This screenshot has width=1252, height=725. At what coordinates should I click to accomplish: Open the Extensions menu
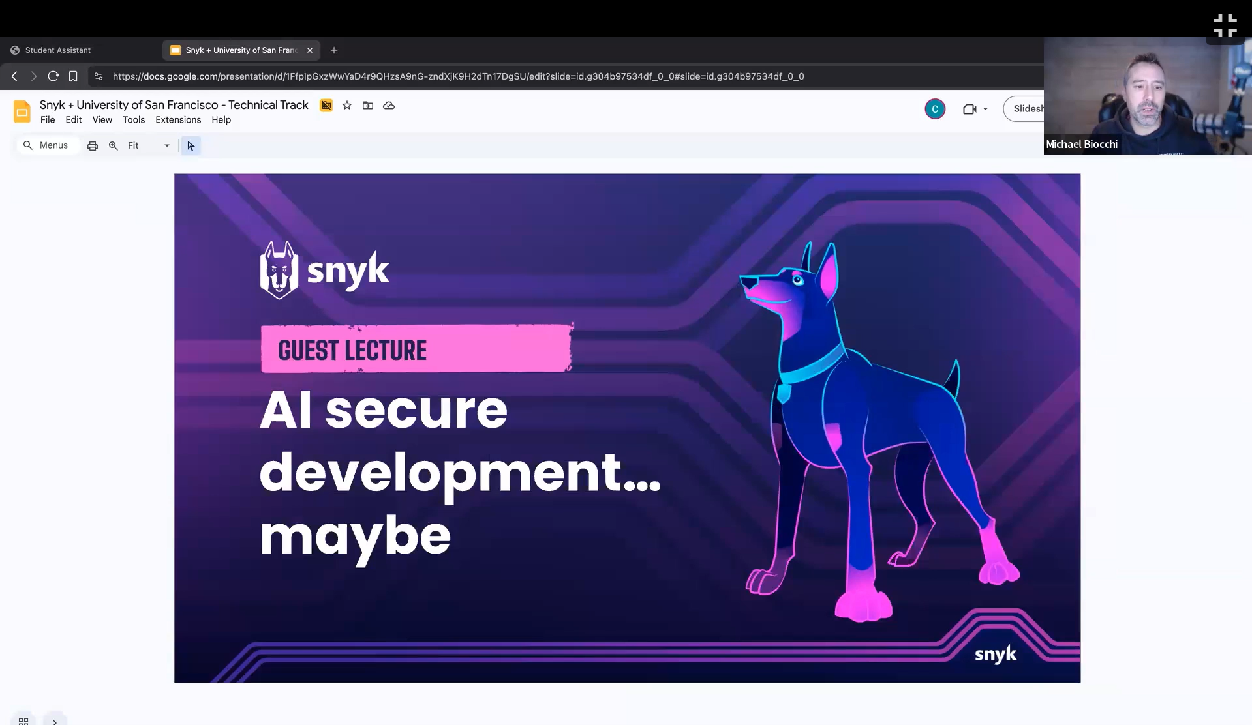click(x=177, y=120)
